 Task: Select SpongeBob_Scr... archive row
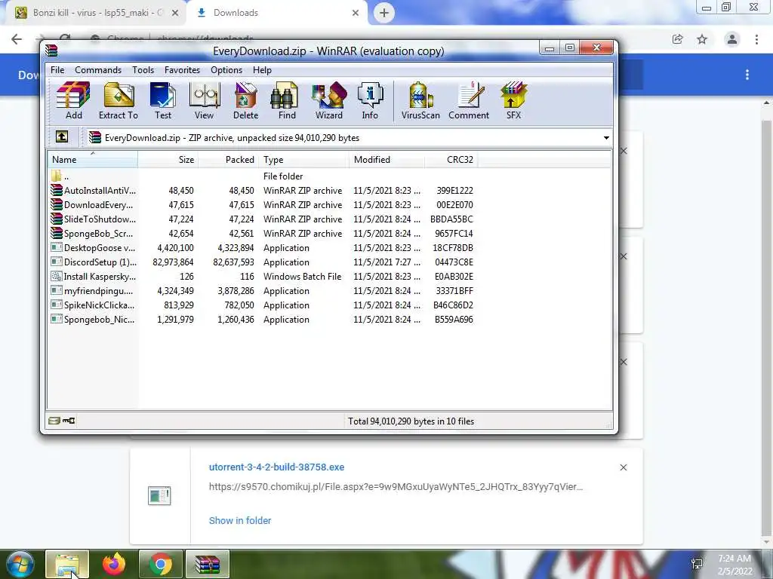tap(263, 234)
